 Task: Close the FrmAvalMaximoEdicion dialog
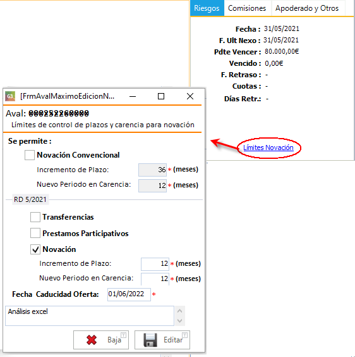pyautogui.click(x=190, y=96)
